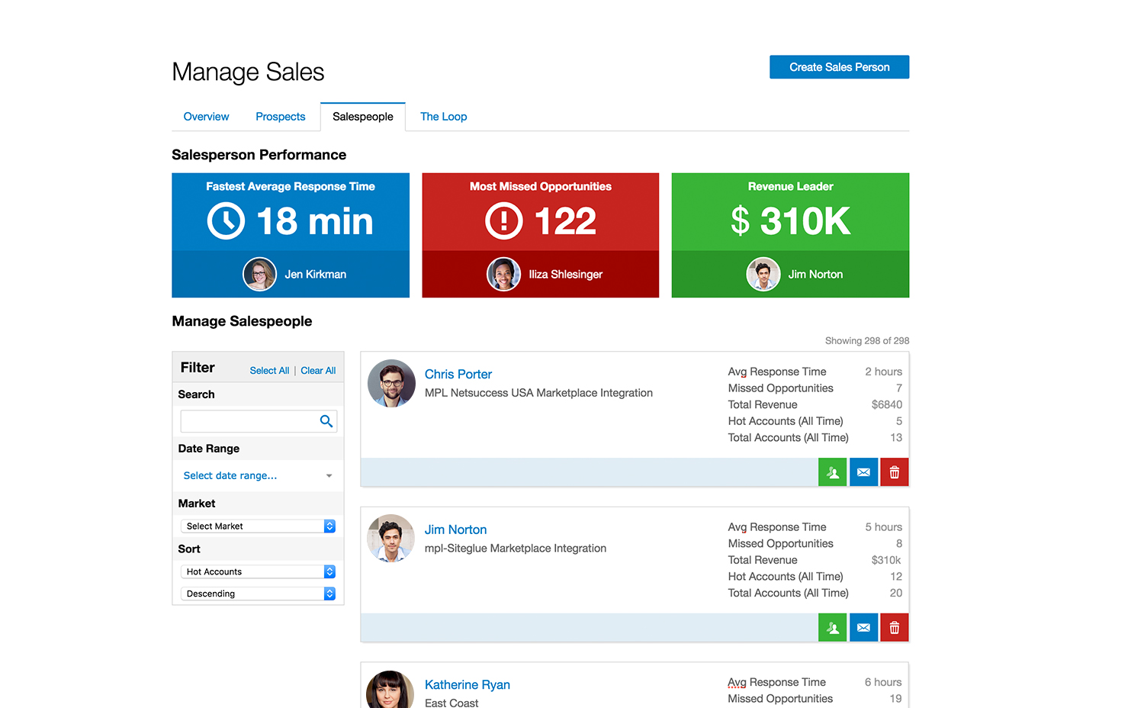The image size is (1144, 708).
Task: Delete Jim Norton using trash icon
Action: pos(894,628)
